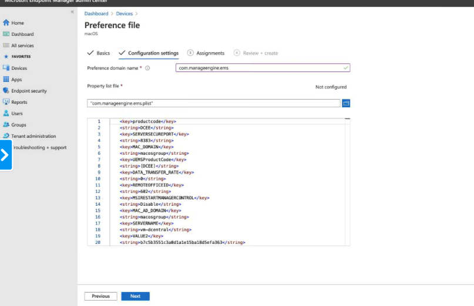Open the Users icon
The height and width of the screenshot is (306, 474).
[6, 113]
